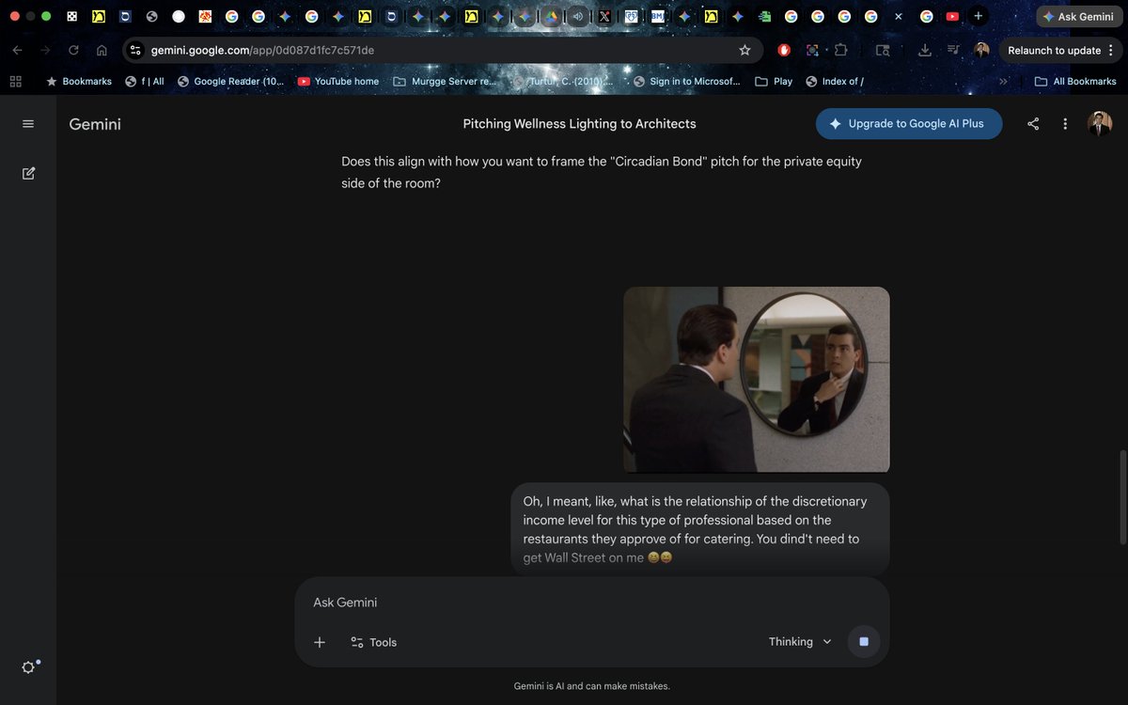Open the YouTube home bookmark
Screen dimensions: 1128x705
tap(338, 81)
